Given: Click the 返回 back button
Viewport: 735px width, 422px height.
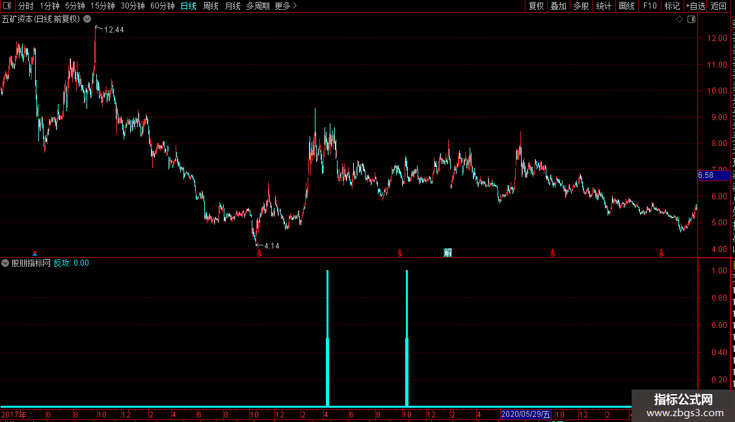Looking at the screenshot, I should [x=718, y=6].
